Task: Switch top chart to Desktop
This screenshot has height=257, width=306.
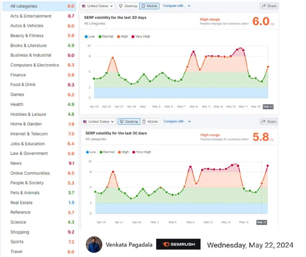Action: tap(128, 6)
